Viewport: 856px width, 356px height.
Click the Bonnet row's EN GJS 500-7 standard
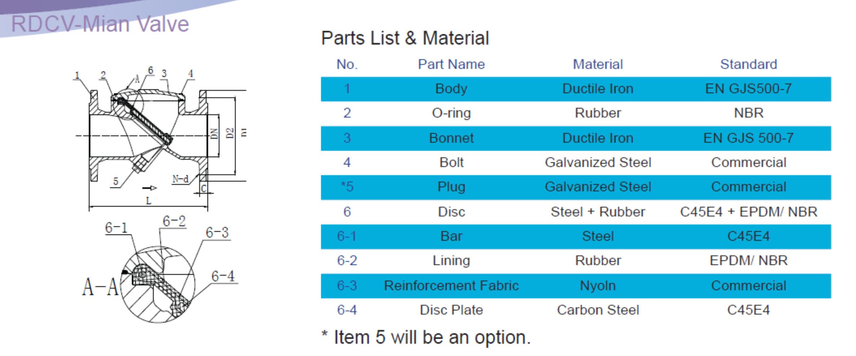(748, 138)
